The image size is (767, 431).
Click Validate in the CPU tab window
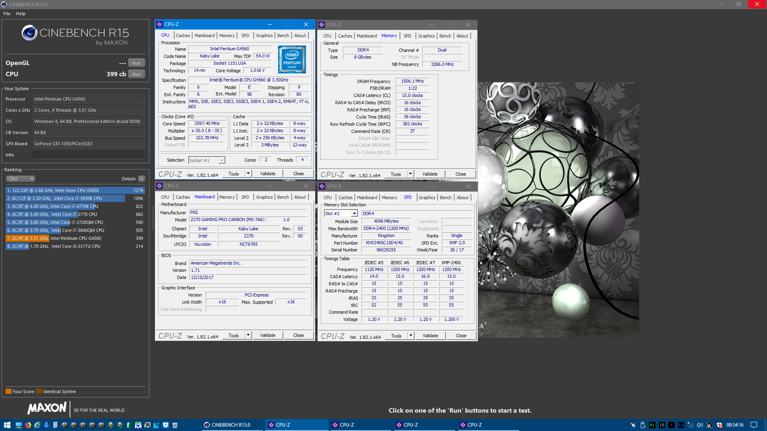(268, 174)
